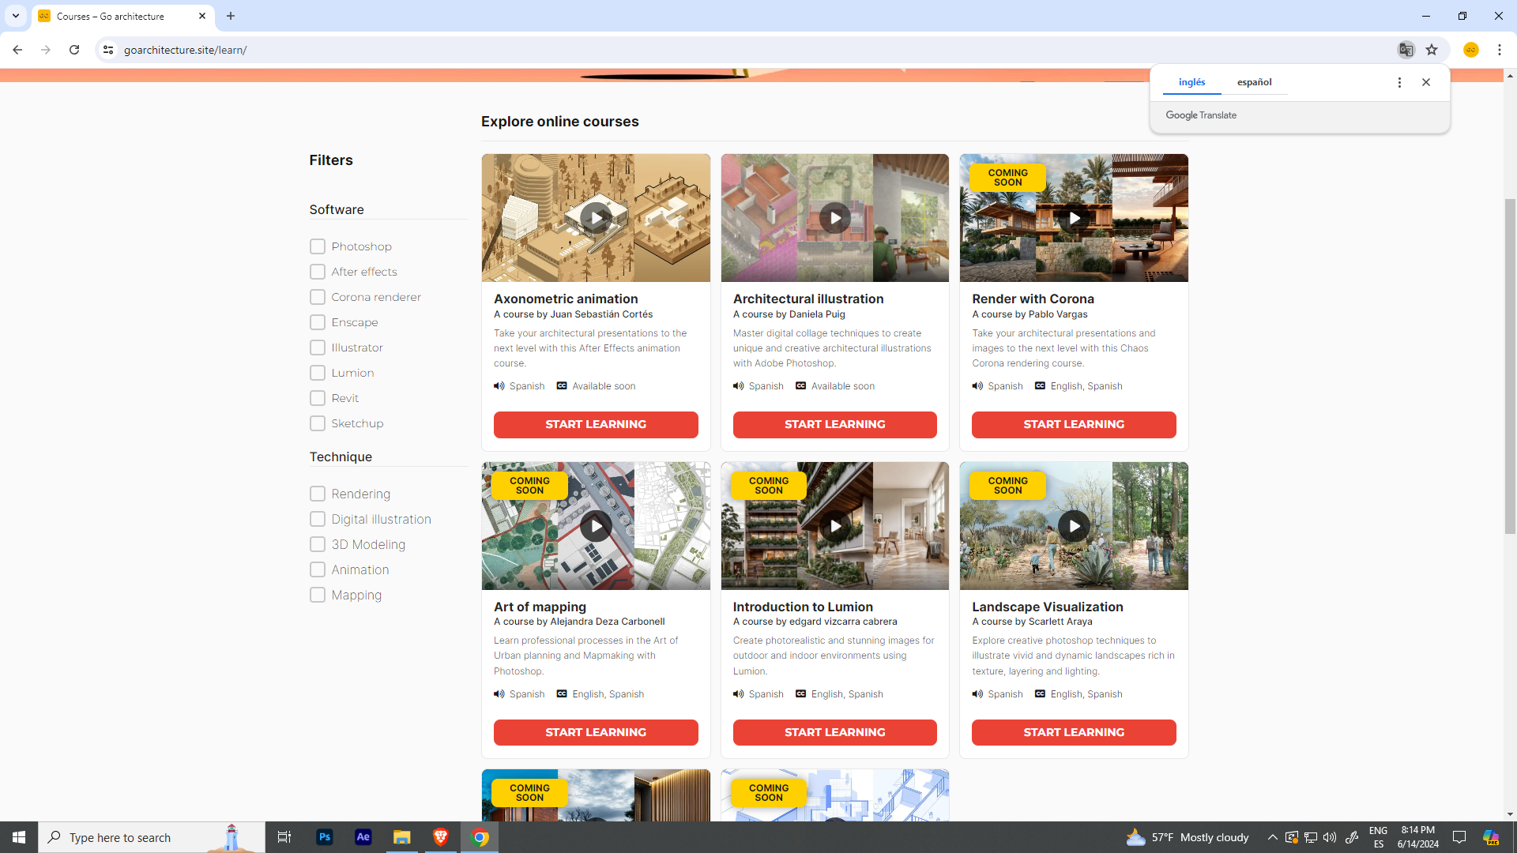The height and width of the screenshot is (853, 1517).
Task: Switch translation to español tab
Action: (1254, 82)
